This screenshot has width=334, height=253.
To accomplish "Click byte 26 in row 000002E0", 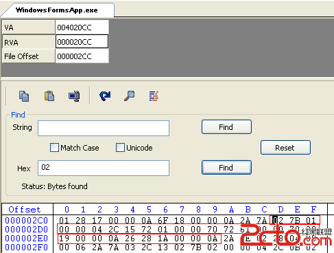I will pyautogui.click(x=130, y=239).
